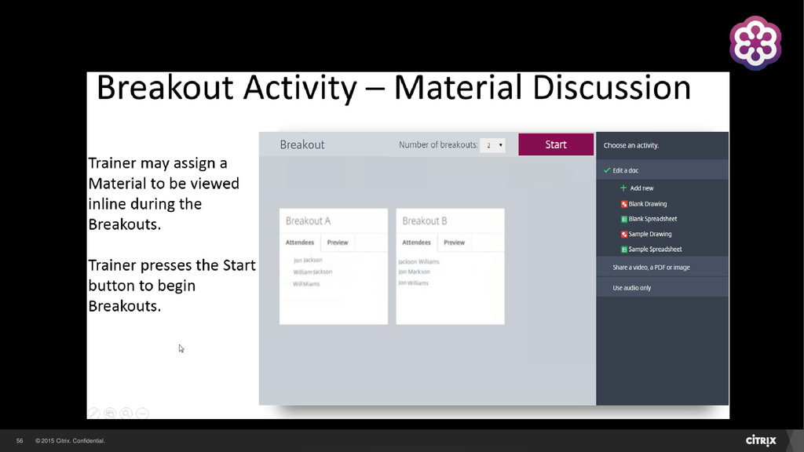Image resolution: width=804 pixels, height=452 pixels.
Task: Click the green plus Add new icon
Action: tap(623, 188)
